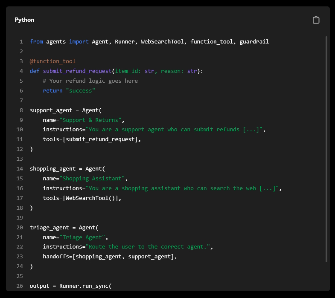Click 'support_agent = Agent(' line
This screenshot has height=298, width=335.
tap(66, 110)
